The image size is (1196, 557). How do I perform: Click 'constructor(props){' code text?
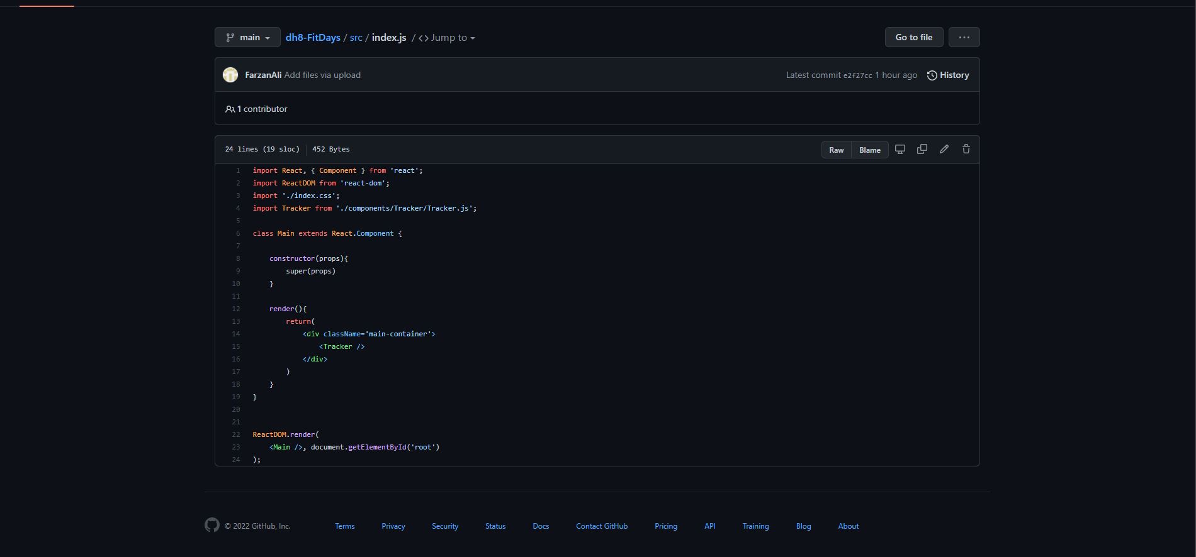308,258
